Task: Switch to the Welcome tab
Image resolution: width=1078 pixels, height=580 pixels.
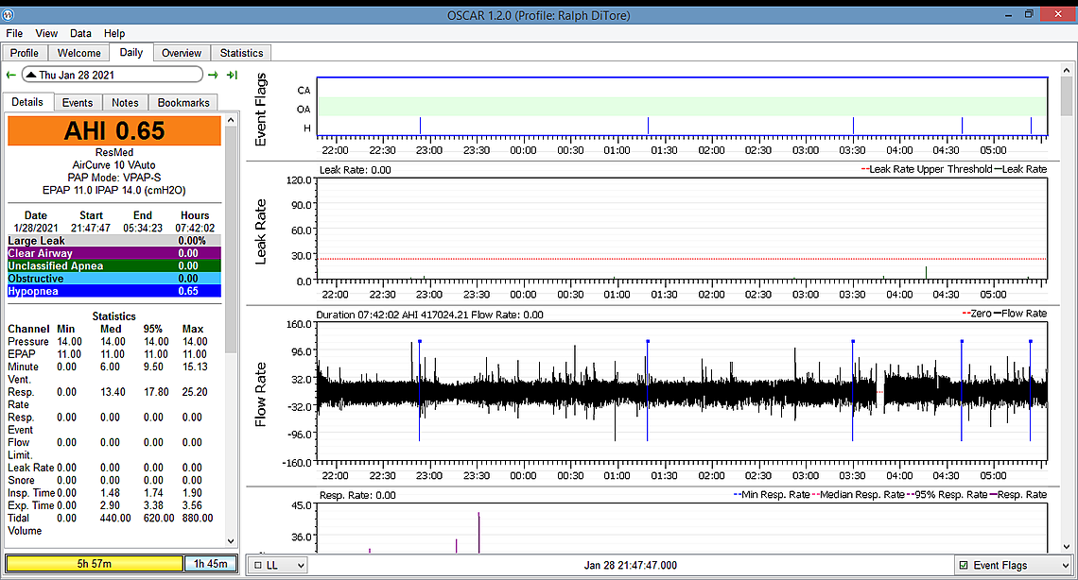Action: click(x=79, y=53)
